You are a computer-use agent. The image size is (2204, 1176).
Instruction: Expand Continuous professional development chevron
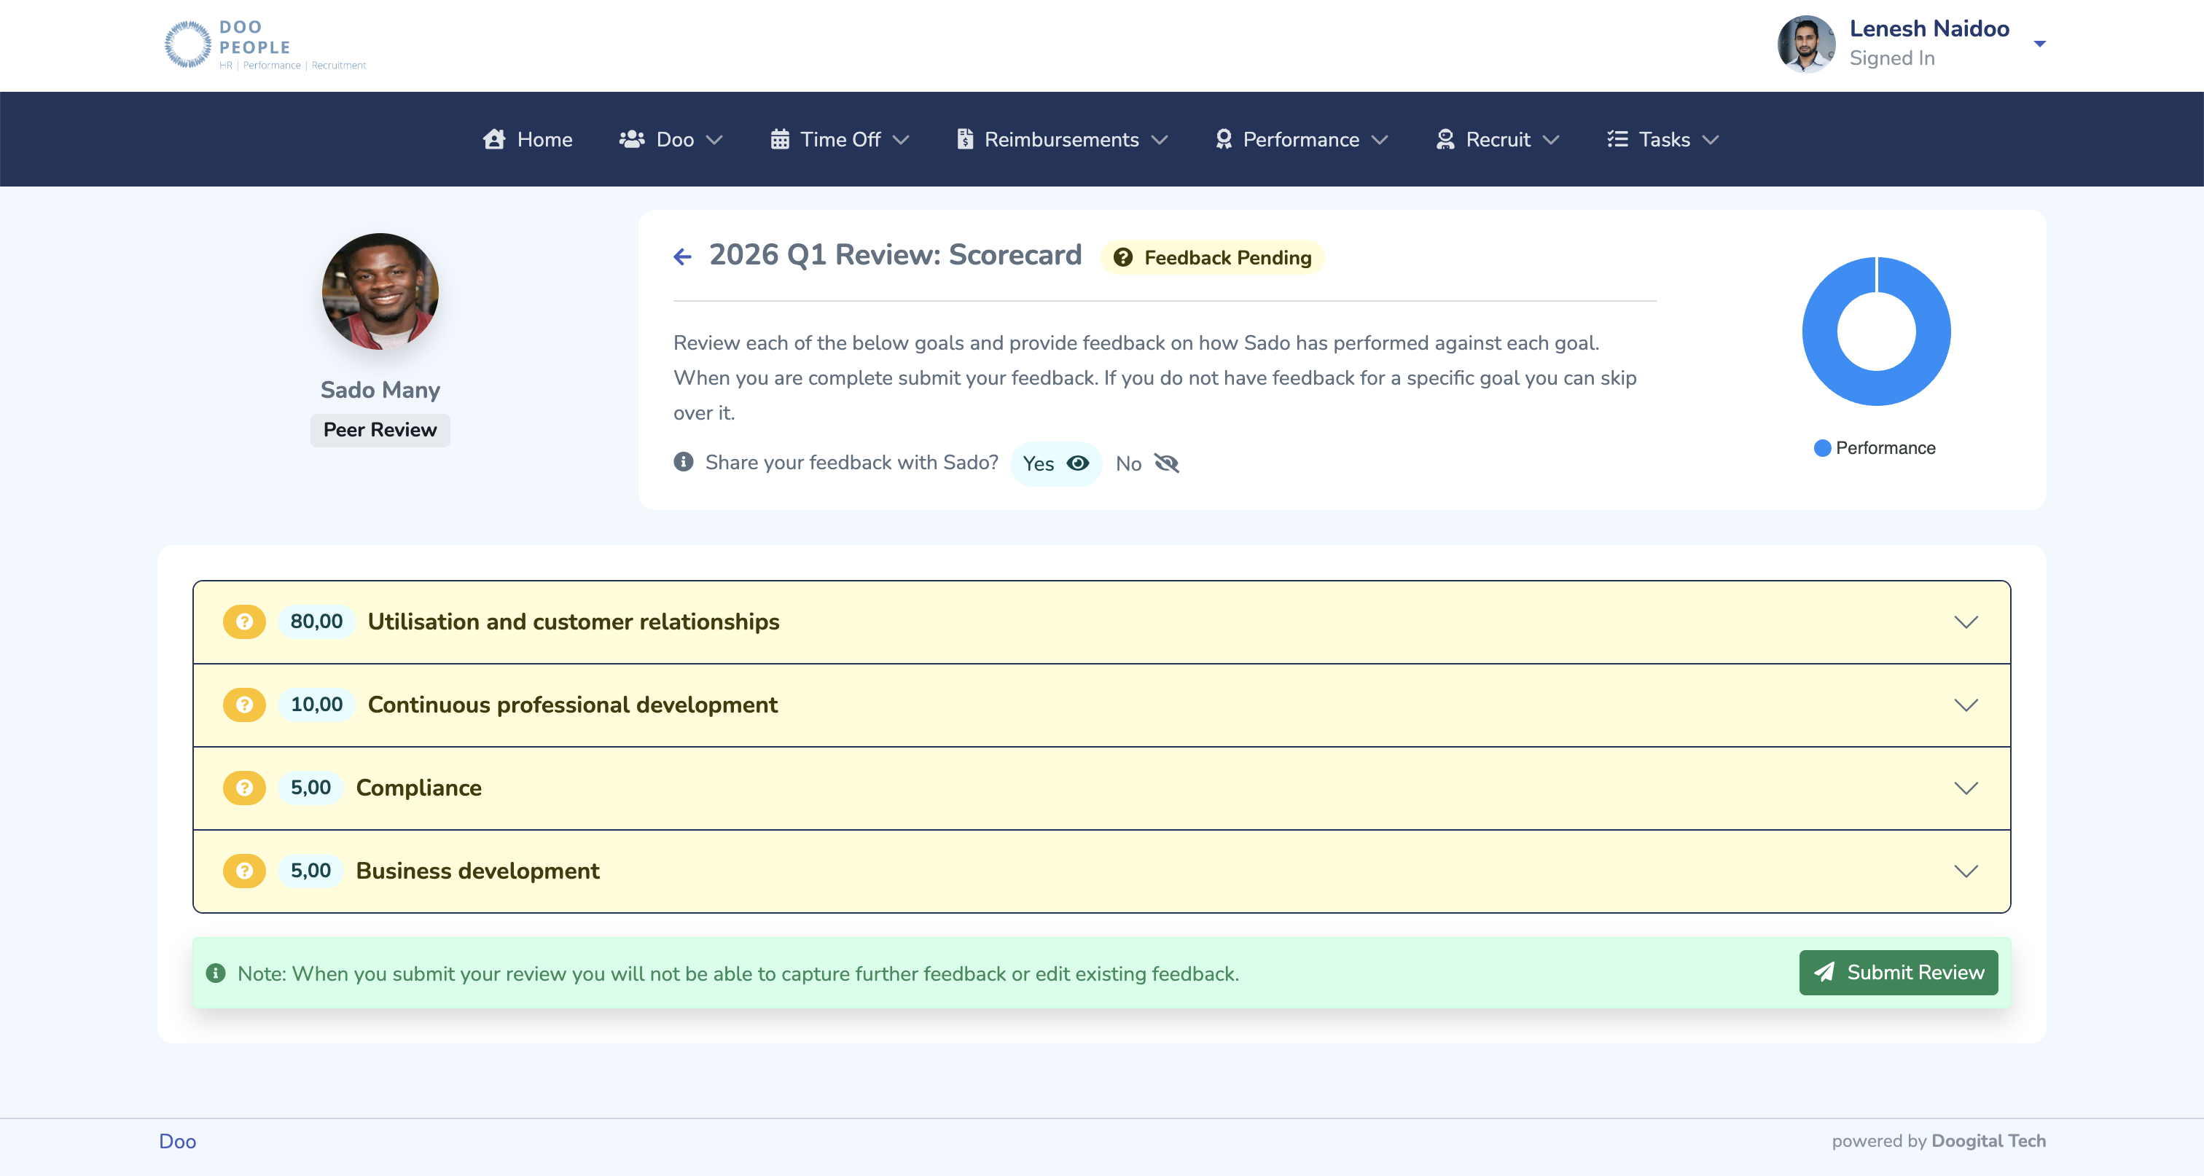point(1965,705)
